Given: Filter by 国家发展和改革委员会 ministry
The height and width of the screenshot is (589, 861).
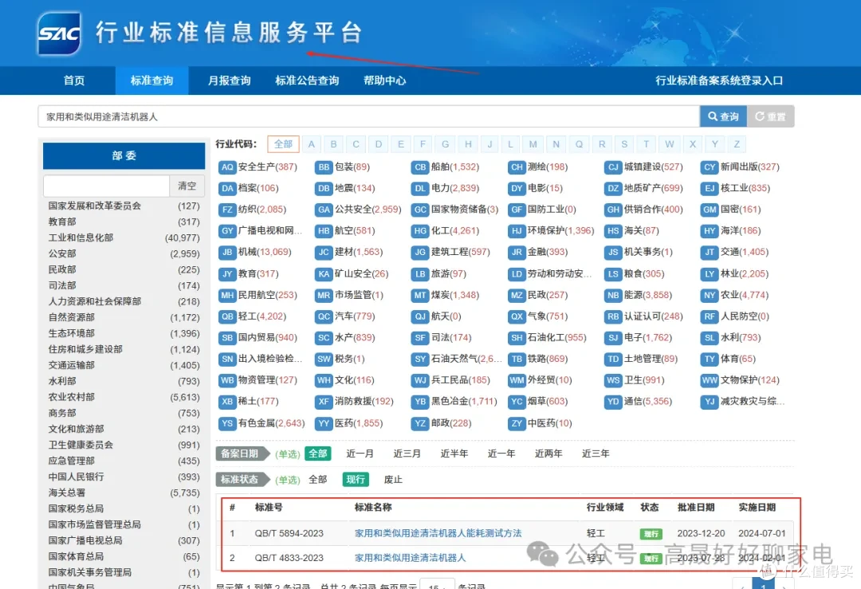Looking at the screenshot, I should (124, 206).
